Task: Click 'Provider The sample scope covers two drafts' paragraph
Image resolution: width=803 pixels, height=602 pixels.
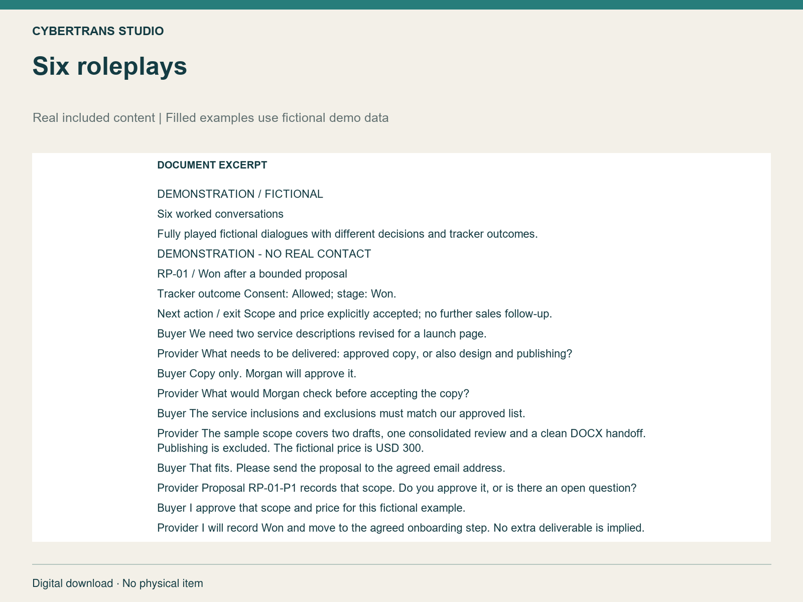Action: (401, 441)
